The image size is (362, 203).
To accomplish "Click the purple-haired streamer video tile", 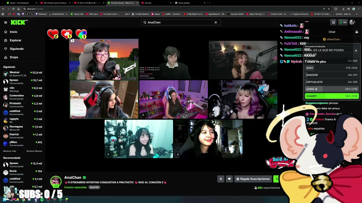I will point(243,100).
